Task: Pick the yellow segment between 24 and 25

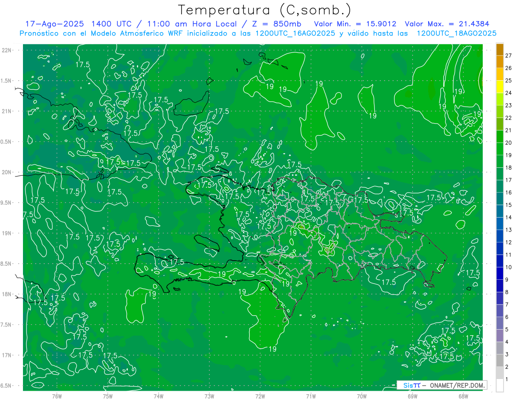Action: pyautogui.click(x=500, y=87)
